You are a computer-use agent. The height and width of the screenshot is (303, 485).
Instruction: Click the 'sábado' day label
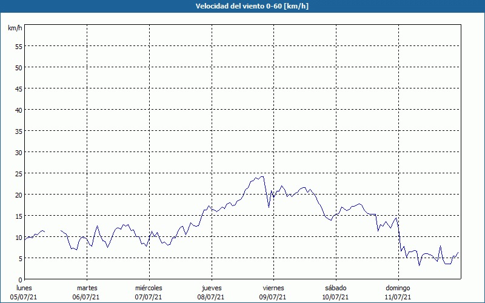tap(336, 288)
